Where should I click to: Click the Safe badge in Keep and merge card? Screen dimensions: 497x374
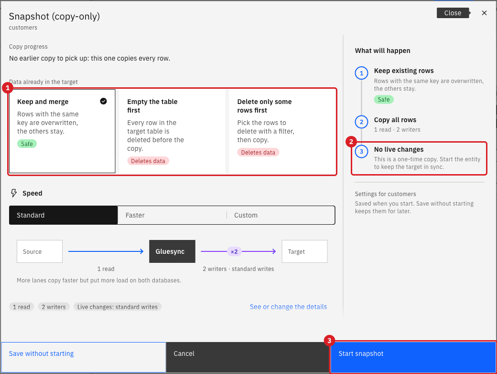tap(27, 144)
